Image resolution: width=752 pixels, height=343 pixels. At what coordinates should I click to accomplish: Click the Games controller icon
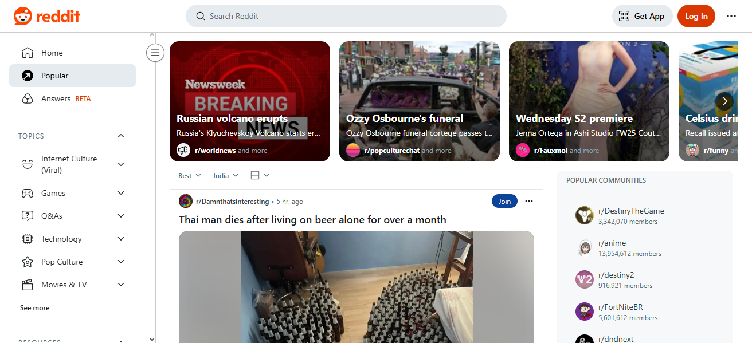27,193
